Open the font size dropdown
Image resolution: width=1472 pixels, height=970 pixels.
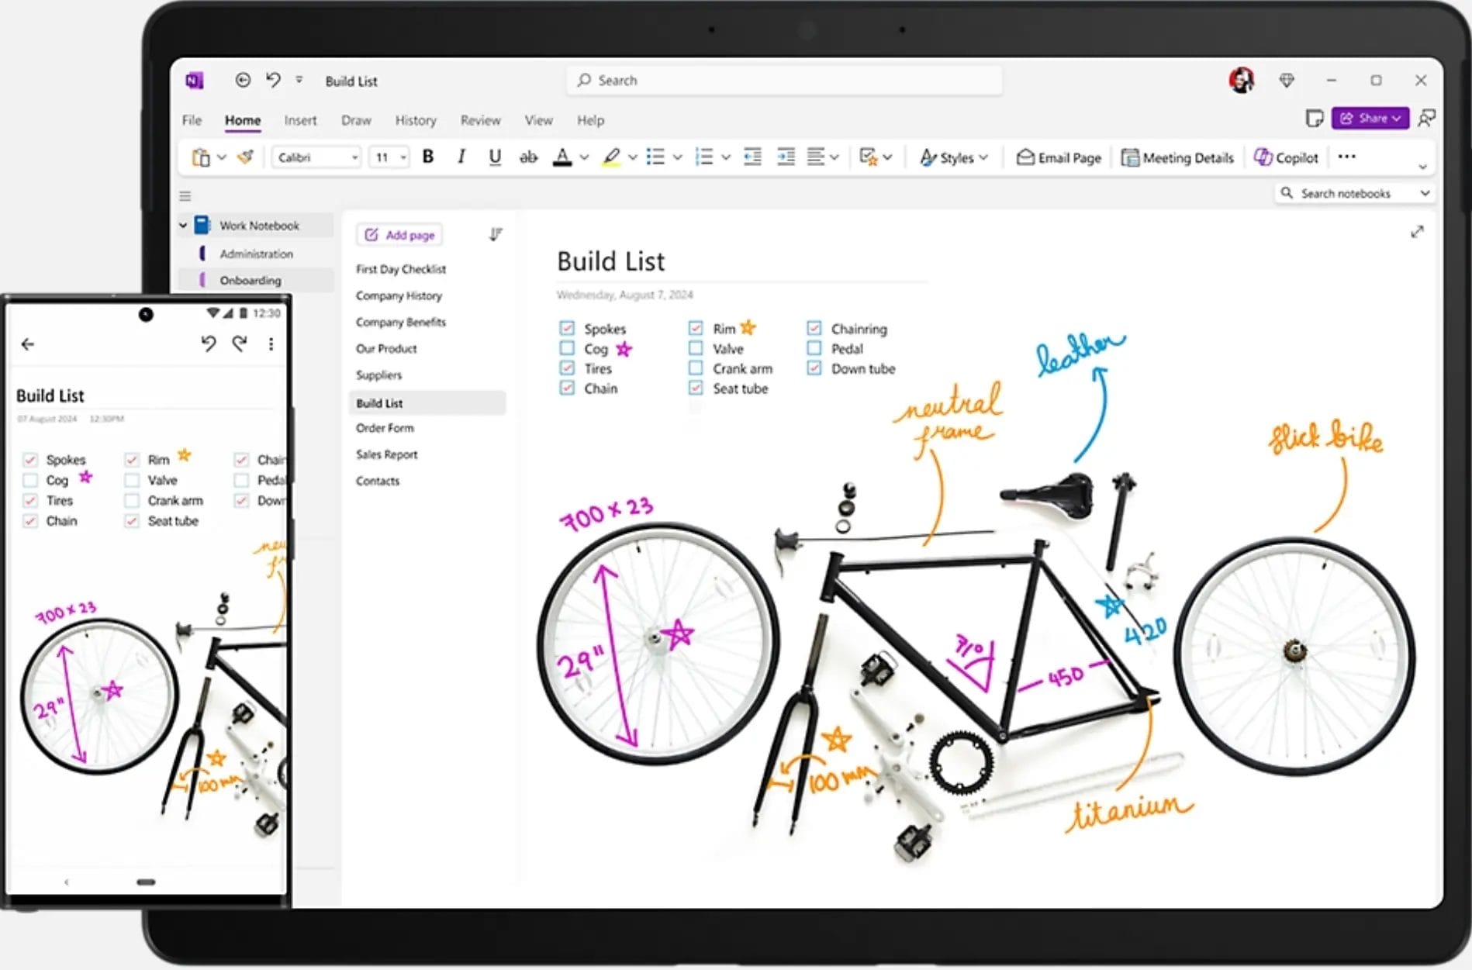click(x=403, y=157)
